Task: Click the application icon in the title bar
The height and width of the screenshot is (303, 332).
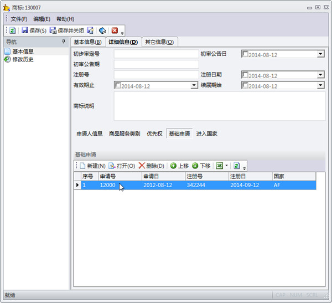Action: [7, 8]
